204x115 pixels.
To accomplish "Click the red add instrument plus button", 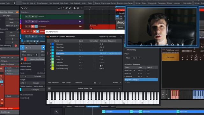I will pyautogui.click(x=117, y=10).
